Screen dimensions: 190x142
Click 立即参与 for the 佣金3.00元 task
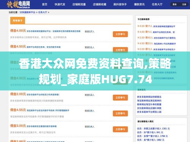click(120, 129)
